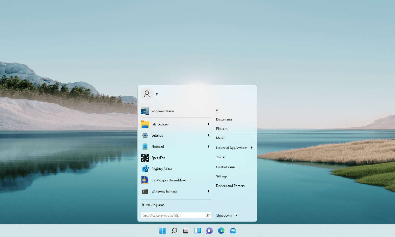Open Control Panel from the menu
Image resolution: width=395 pixels, height=237 pixels.
225,167
